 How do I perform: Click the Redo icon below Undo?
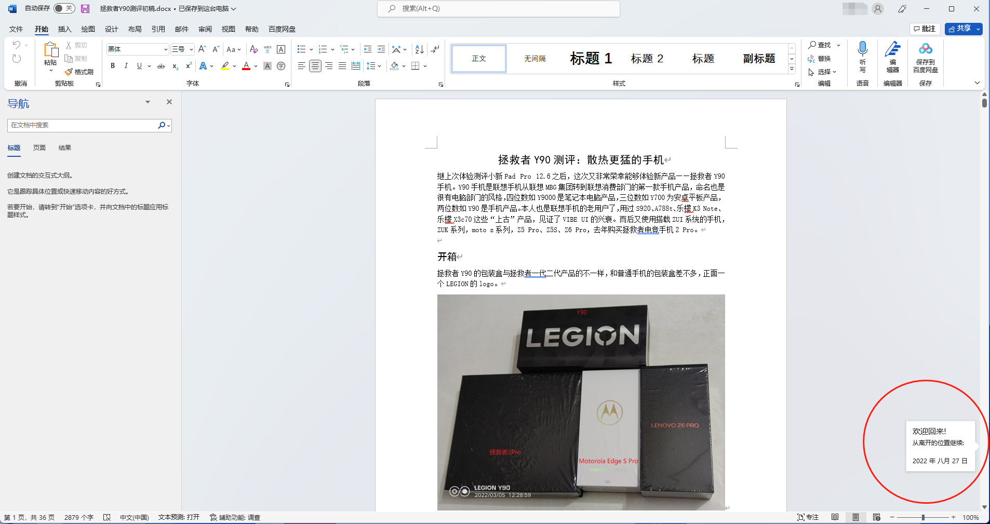(17, 59)
